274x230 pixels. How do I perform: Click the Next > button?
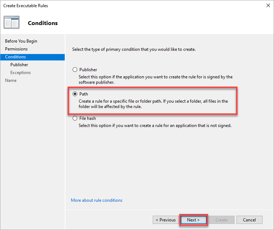(194, 220)
